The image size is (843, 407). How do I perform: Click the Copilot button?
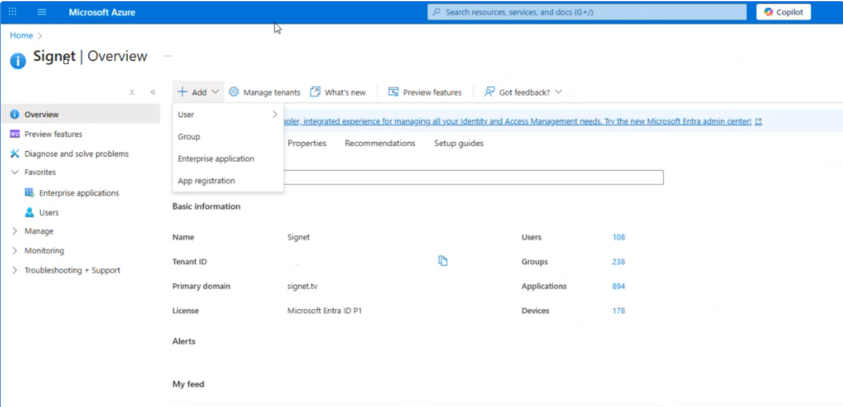783,12
